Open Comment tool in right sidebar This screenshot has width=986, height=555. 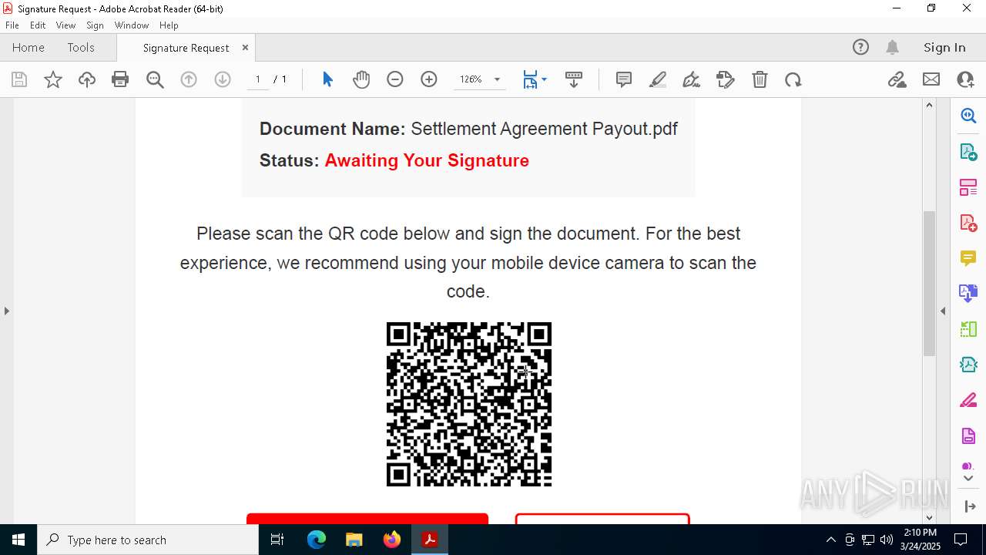click(x=968, y=257)
